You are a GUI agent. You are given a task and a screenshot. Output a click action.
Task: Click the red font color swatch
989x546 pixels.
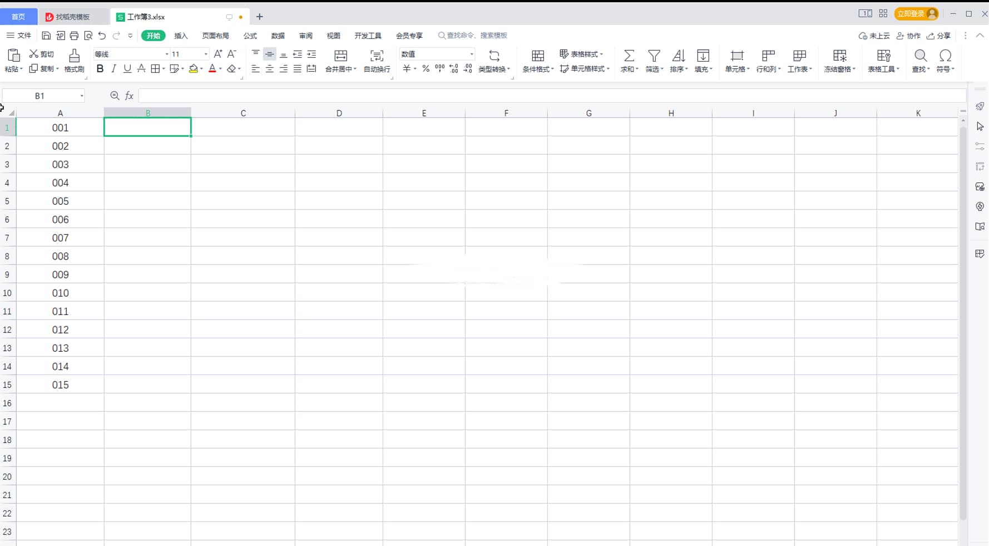point(212,68)
